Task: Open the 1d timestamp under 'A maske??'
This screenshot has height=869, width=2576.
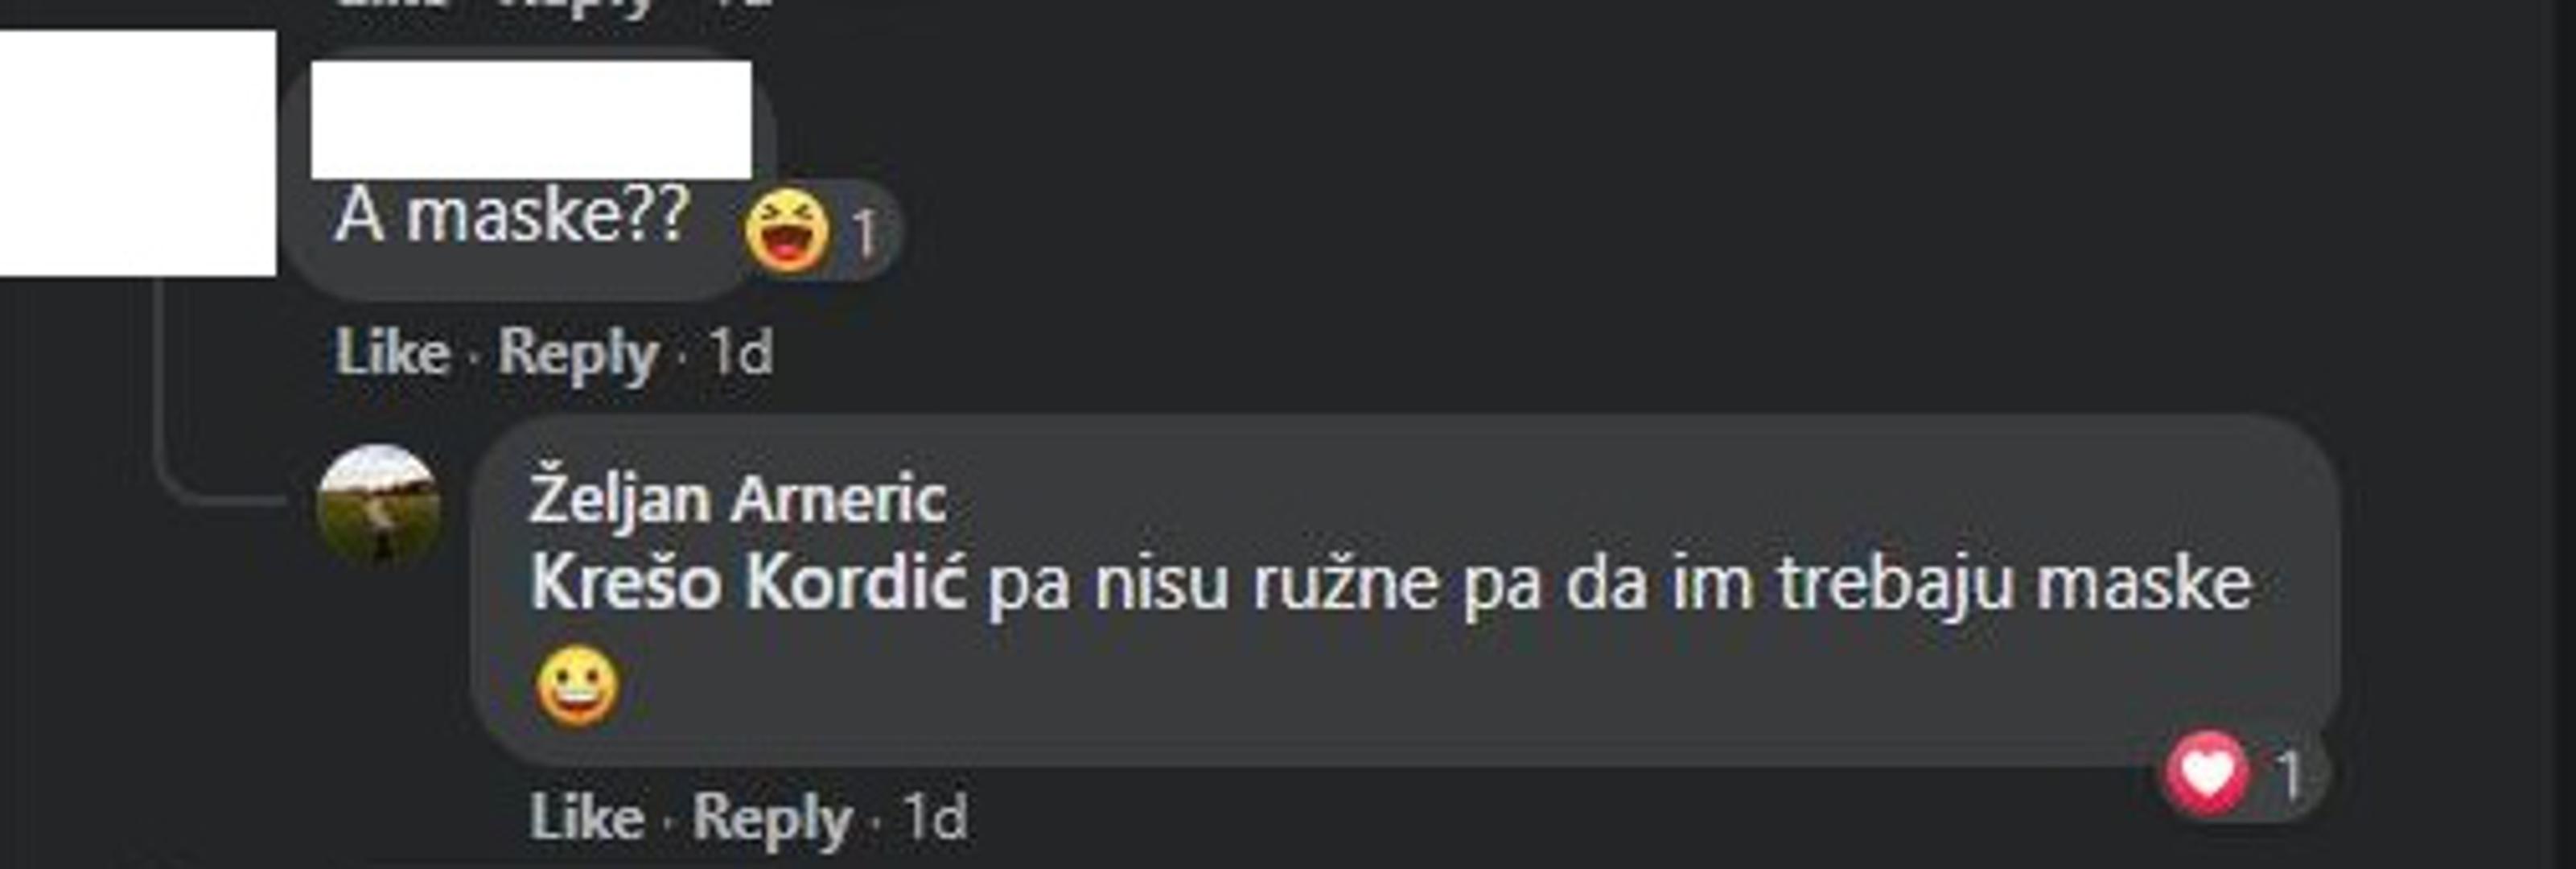Action: click(x=740, y=353)
